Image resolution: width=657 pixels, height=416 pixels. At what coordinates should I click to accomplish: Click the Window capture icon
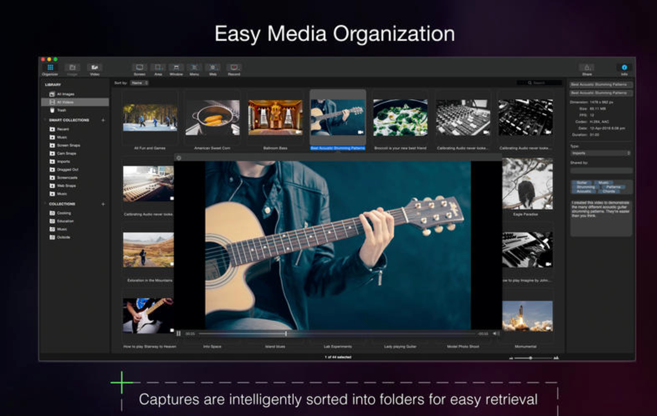point(176,67)
